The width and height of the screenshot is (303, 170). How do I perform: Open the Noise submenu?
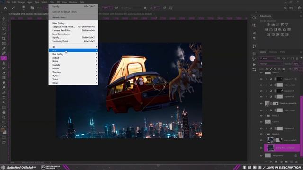pos(73,61)
